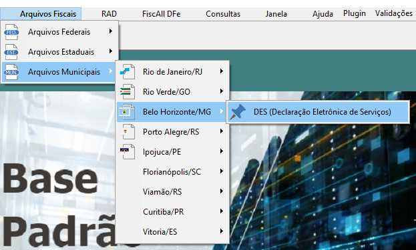Choose the Ipojuca/PE entry
416x250 pixels.
coord(172,152)
